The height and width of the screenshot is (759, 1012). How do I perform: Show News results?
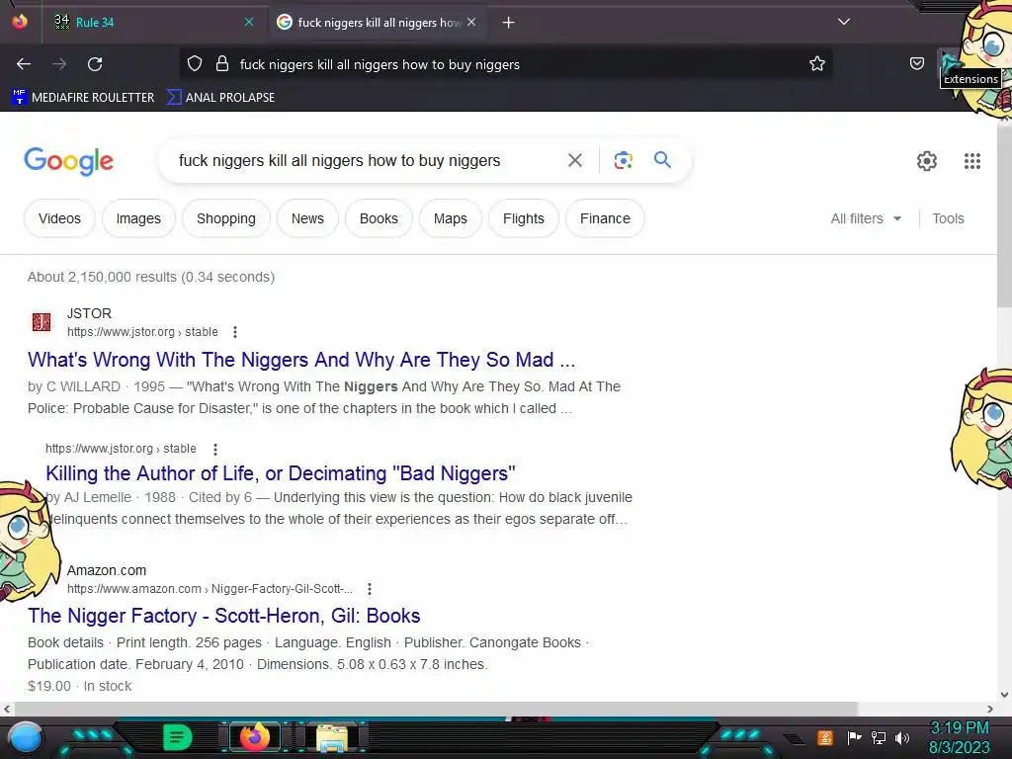click(x=307, y=218)
